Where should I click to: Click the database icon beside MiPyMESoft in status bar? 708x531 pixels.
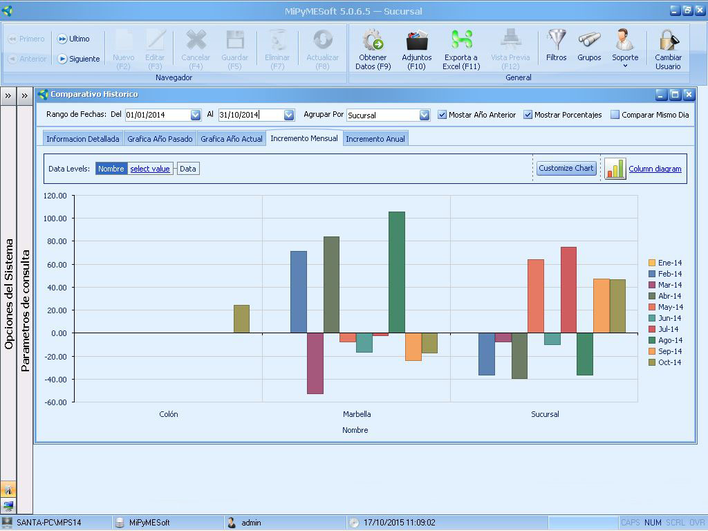pos(120,523)
